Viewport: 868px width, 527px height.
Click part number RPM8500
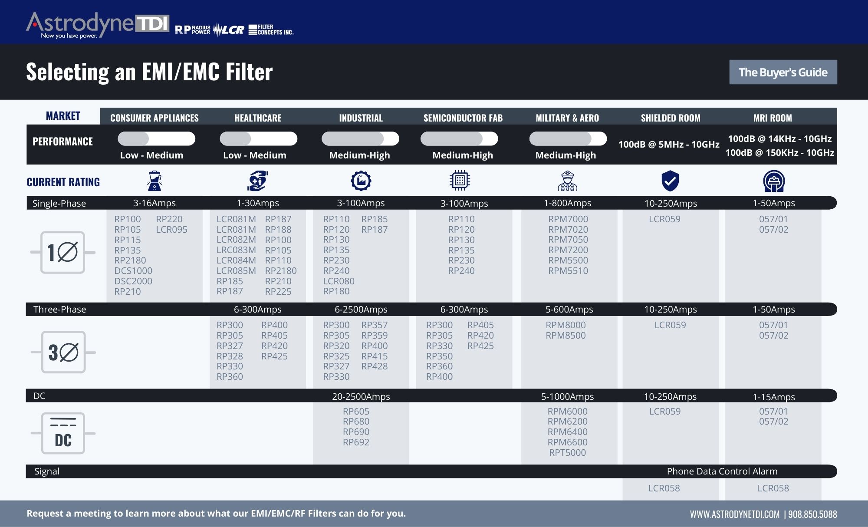click(x=566, y=335)
